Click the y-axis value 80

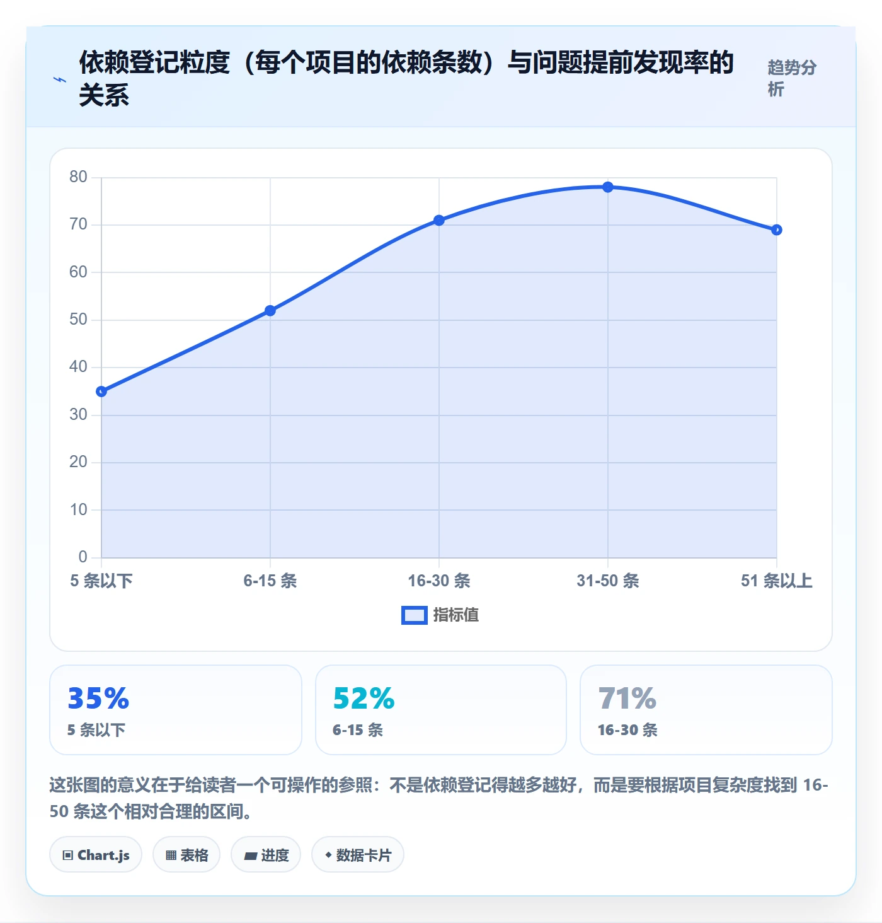[x=78, y=177]
